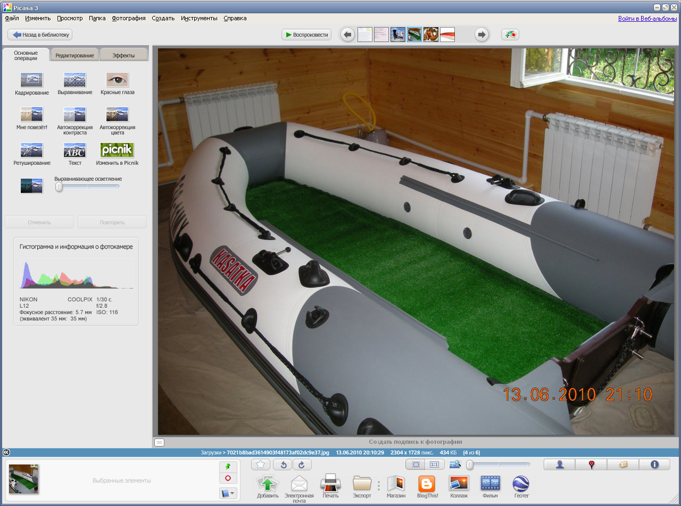Screen dimensions: 681x506
Task: Click the Геотег Google Earth icon
Action: [521, 484]
